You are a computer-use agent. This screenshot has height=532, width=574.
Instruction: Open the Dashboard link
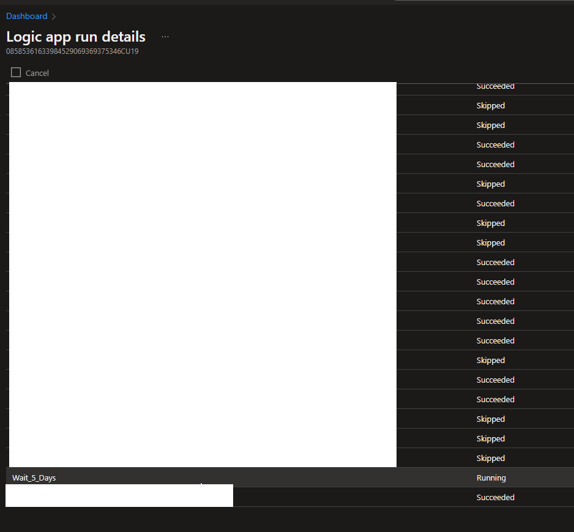click(26, 16)
